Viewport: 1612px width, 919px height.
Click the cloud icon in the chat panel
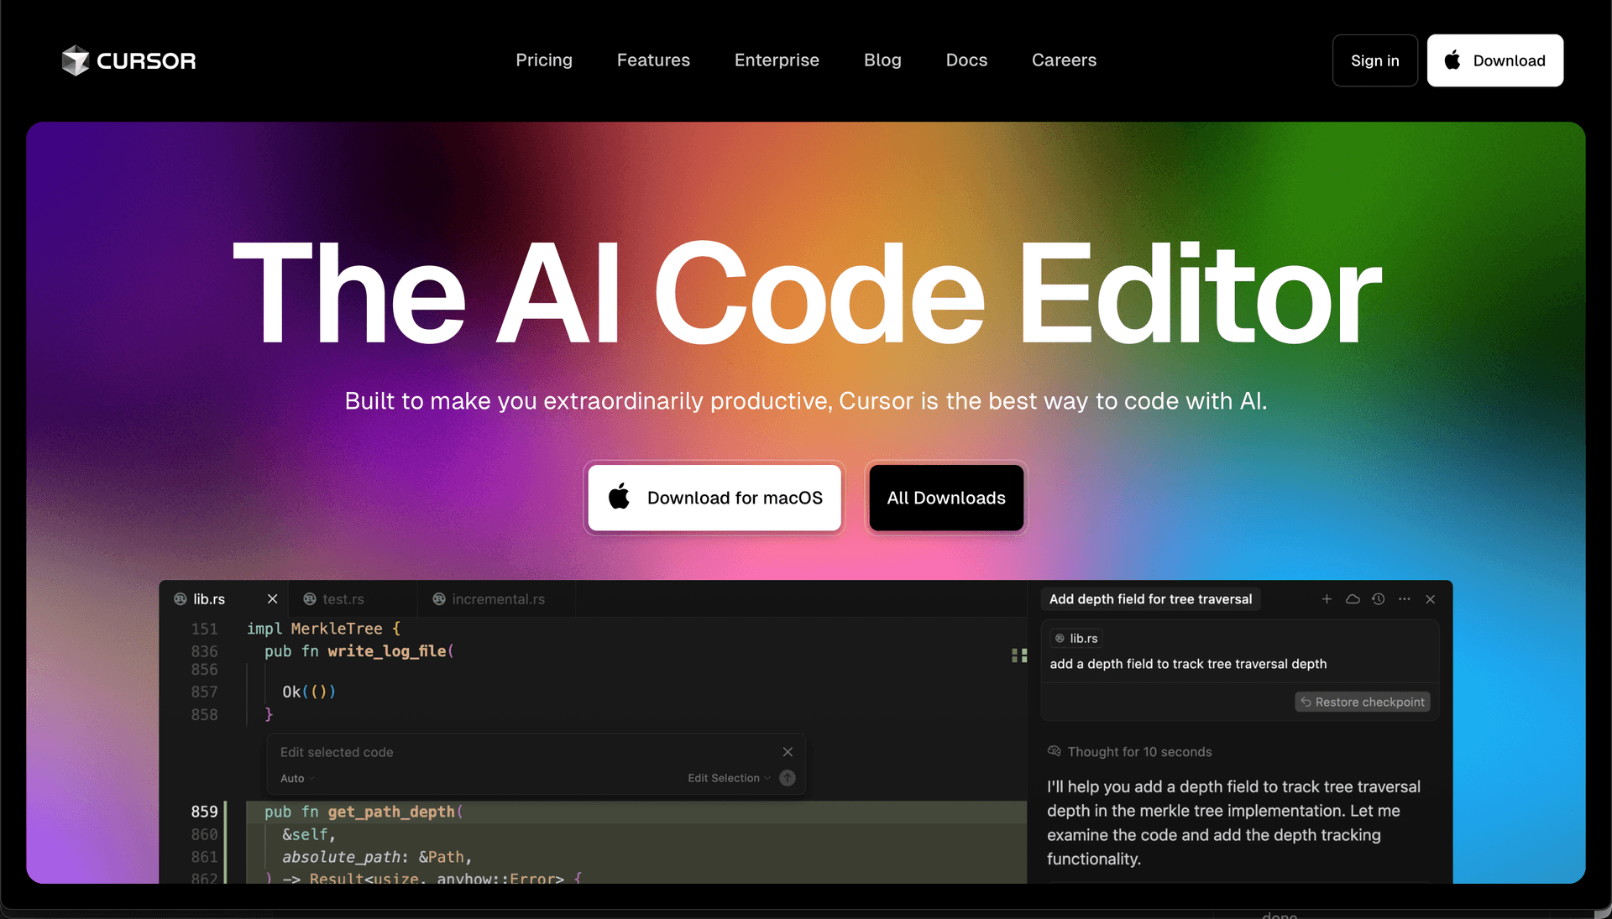click(x=1353, y=599)
